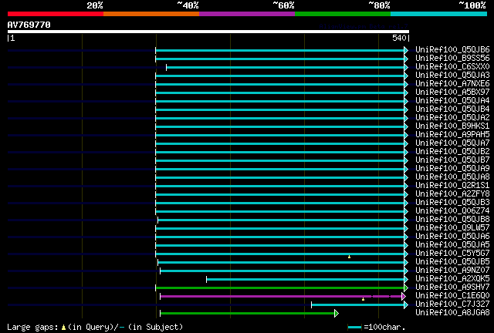Click the short green alignment bar for A8JGA8

click(247, 313)
